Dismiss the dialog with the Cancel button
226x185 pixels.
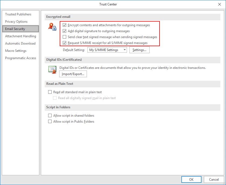coord(214,180)
